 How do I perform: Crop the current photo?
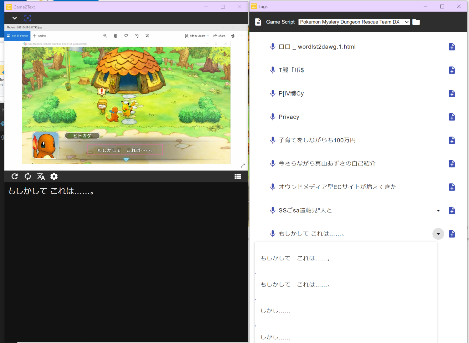147,36
